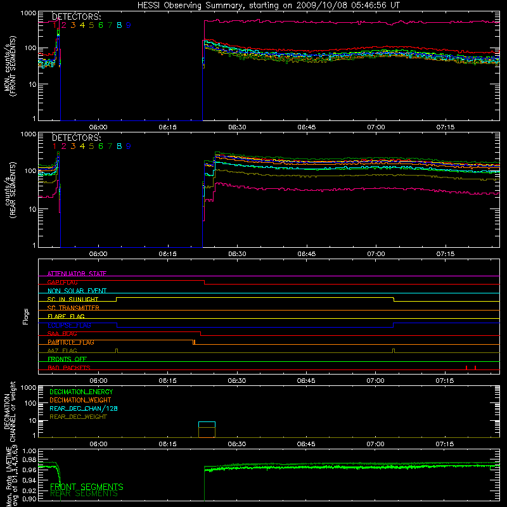Click the dark green REAR SEGMENTS livetime label
Screen dimensions: 507x507
(84, 494)
